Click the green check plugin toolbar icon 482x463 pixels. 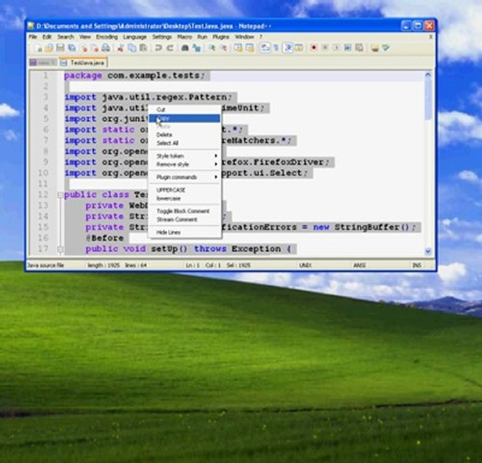point(386,48)
